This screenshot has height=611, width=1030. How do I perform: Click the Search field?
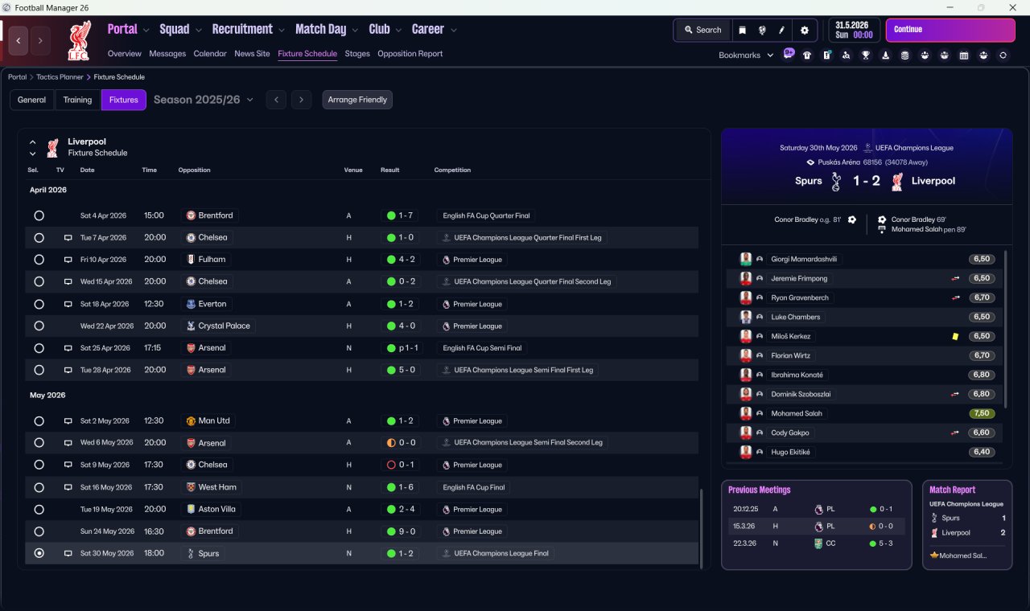(702, 30)
